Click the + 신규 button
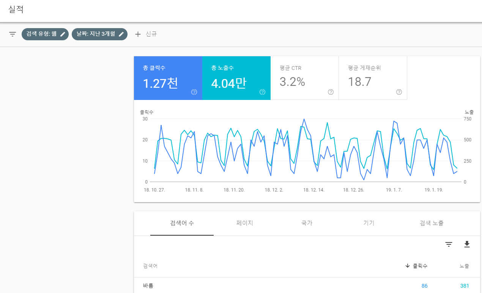The width and height of the screenshot is (482, 293). click(146, 34)
